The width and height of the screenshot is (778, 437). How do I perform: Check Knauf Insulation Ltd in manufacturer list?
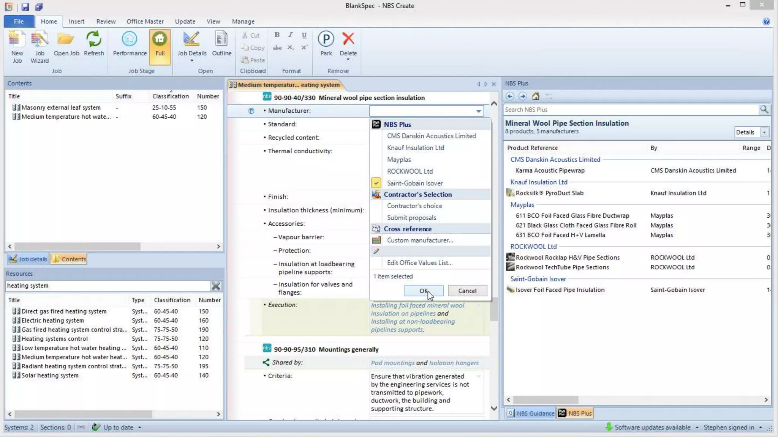point(415,148)
